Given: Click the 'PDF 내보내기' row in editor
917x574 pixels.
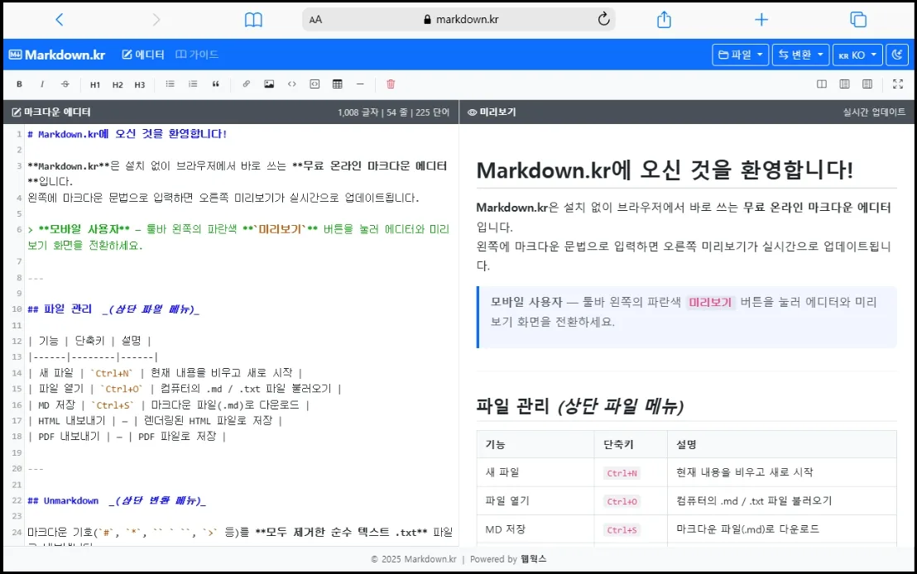Looking at the screenshot, I should 127,436.
